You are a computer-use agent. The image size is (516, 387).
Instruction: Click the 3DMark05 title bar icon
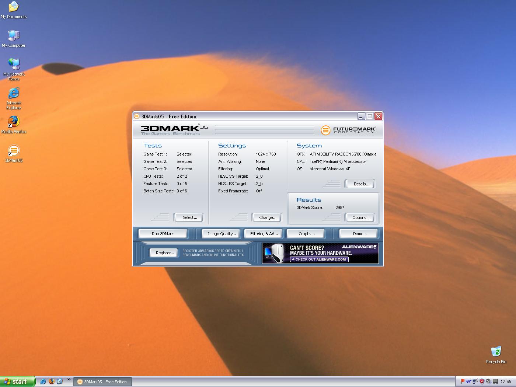tap(137, 116)
